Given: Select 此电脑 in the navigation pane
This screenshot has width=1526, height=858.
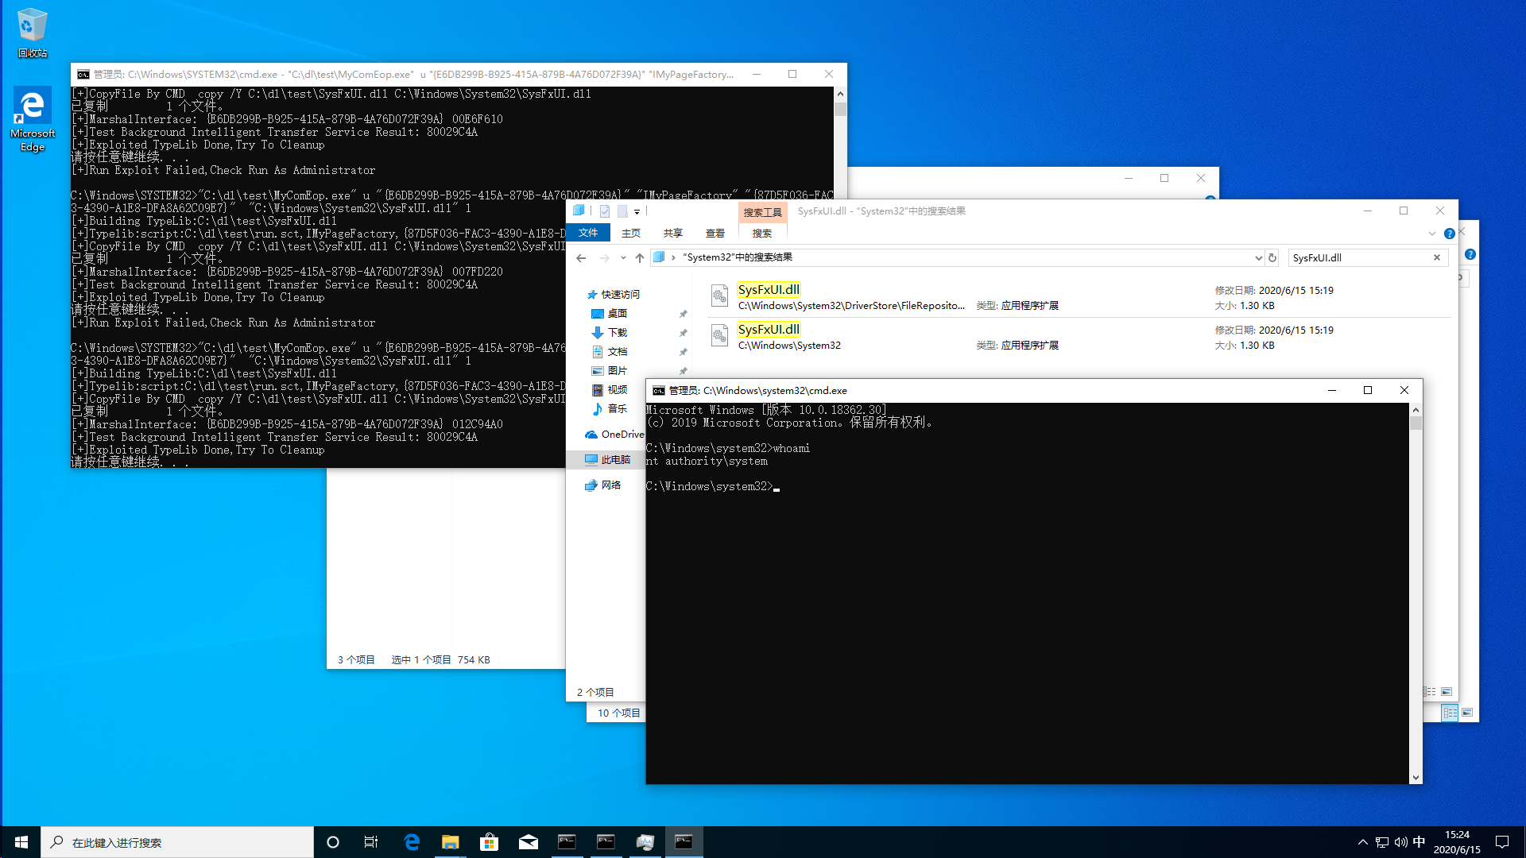Looking at the screenshot, I should (x=616, y=459).
